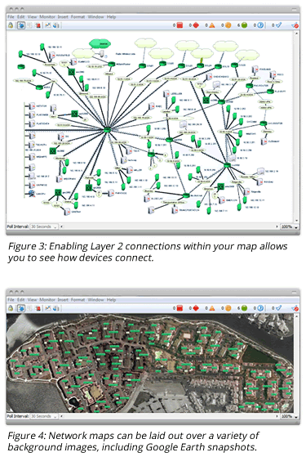Open Help menu in bottom Google Earth window
The width and height of the screenshot is (306, 457).
pyautogui.click(x=111, y=299)
